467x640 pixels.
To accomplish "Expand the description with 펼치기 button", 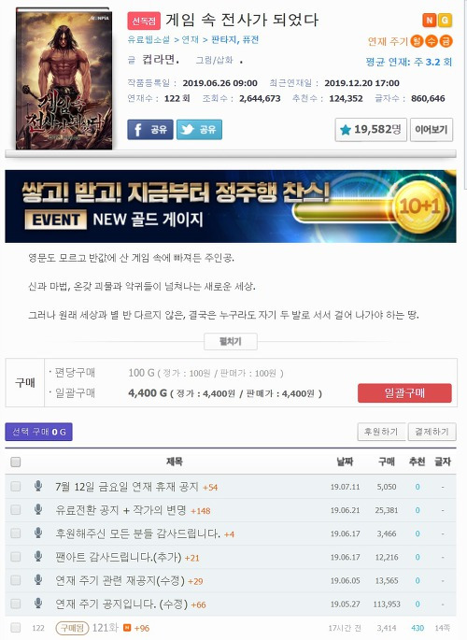I will [231, 342].
